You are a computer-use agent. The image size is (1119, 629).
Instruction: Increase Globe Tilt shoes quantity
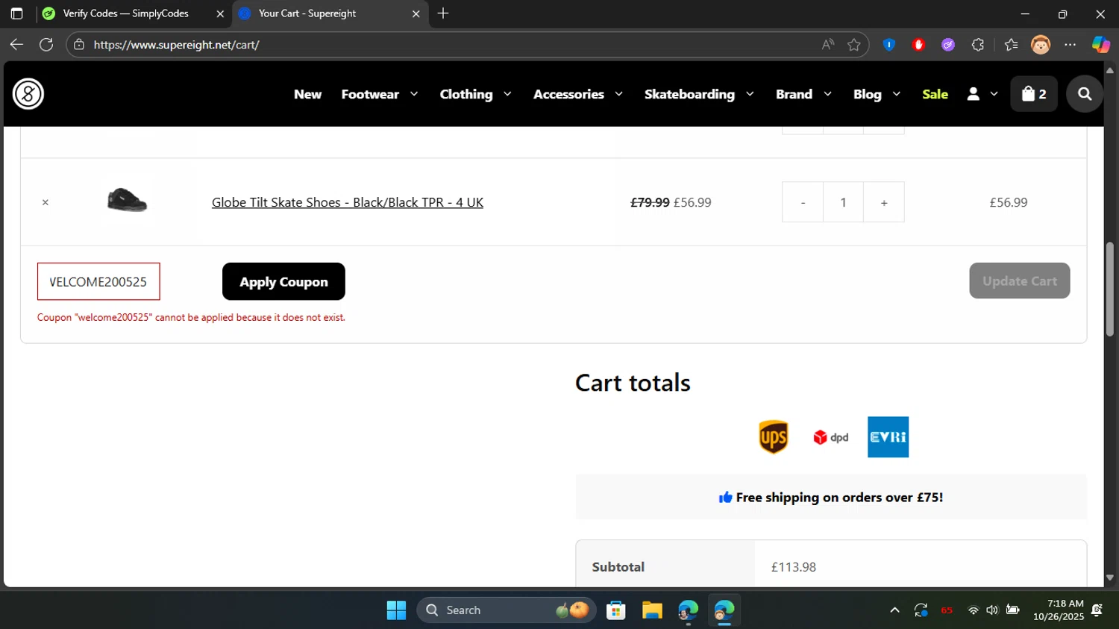pyautogui.click(x=884, y=202)
